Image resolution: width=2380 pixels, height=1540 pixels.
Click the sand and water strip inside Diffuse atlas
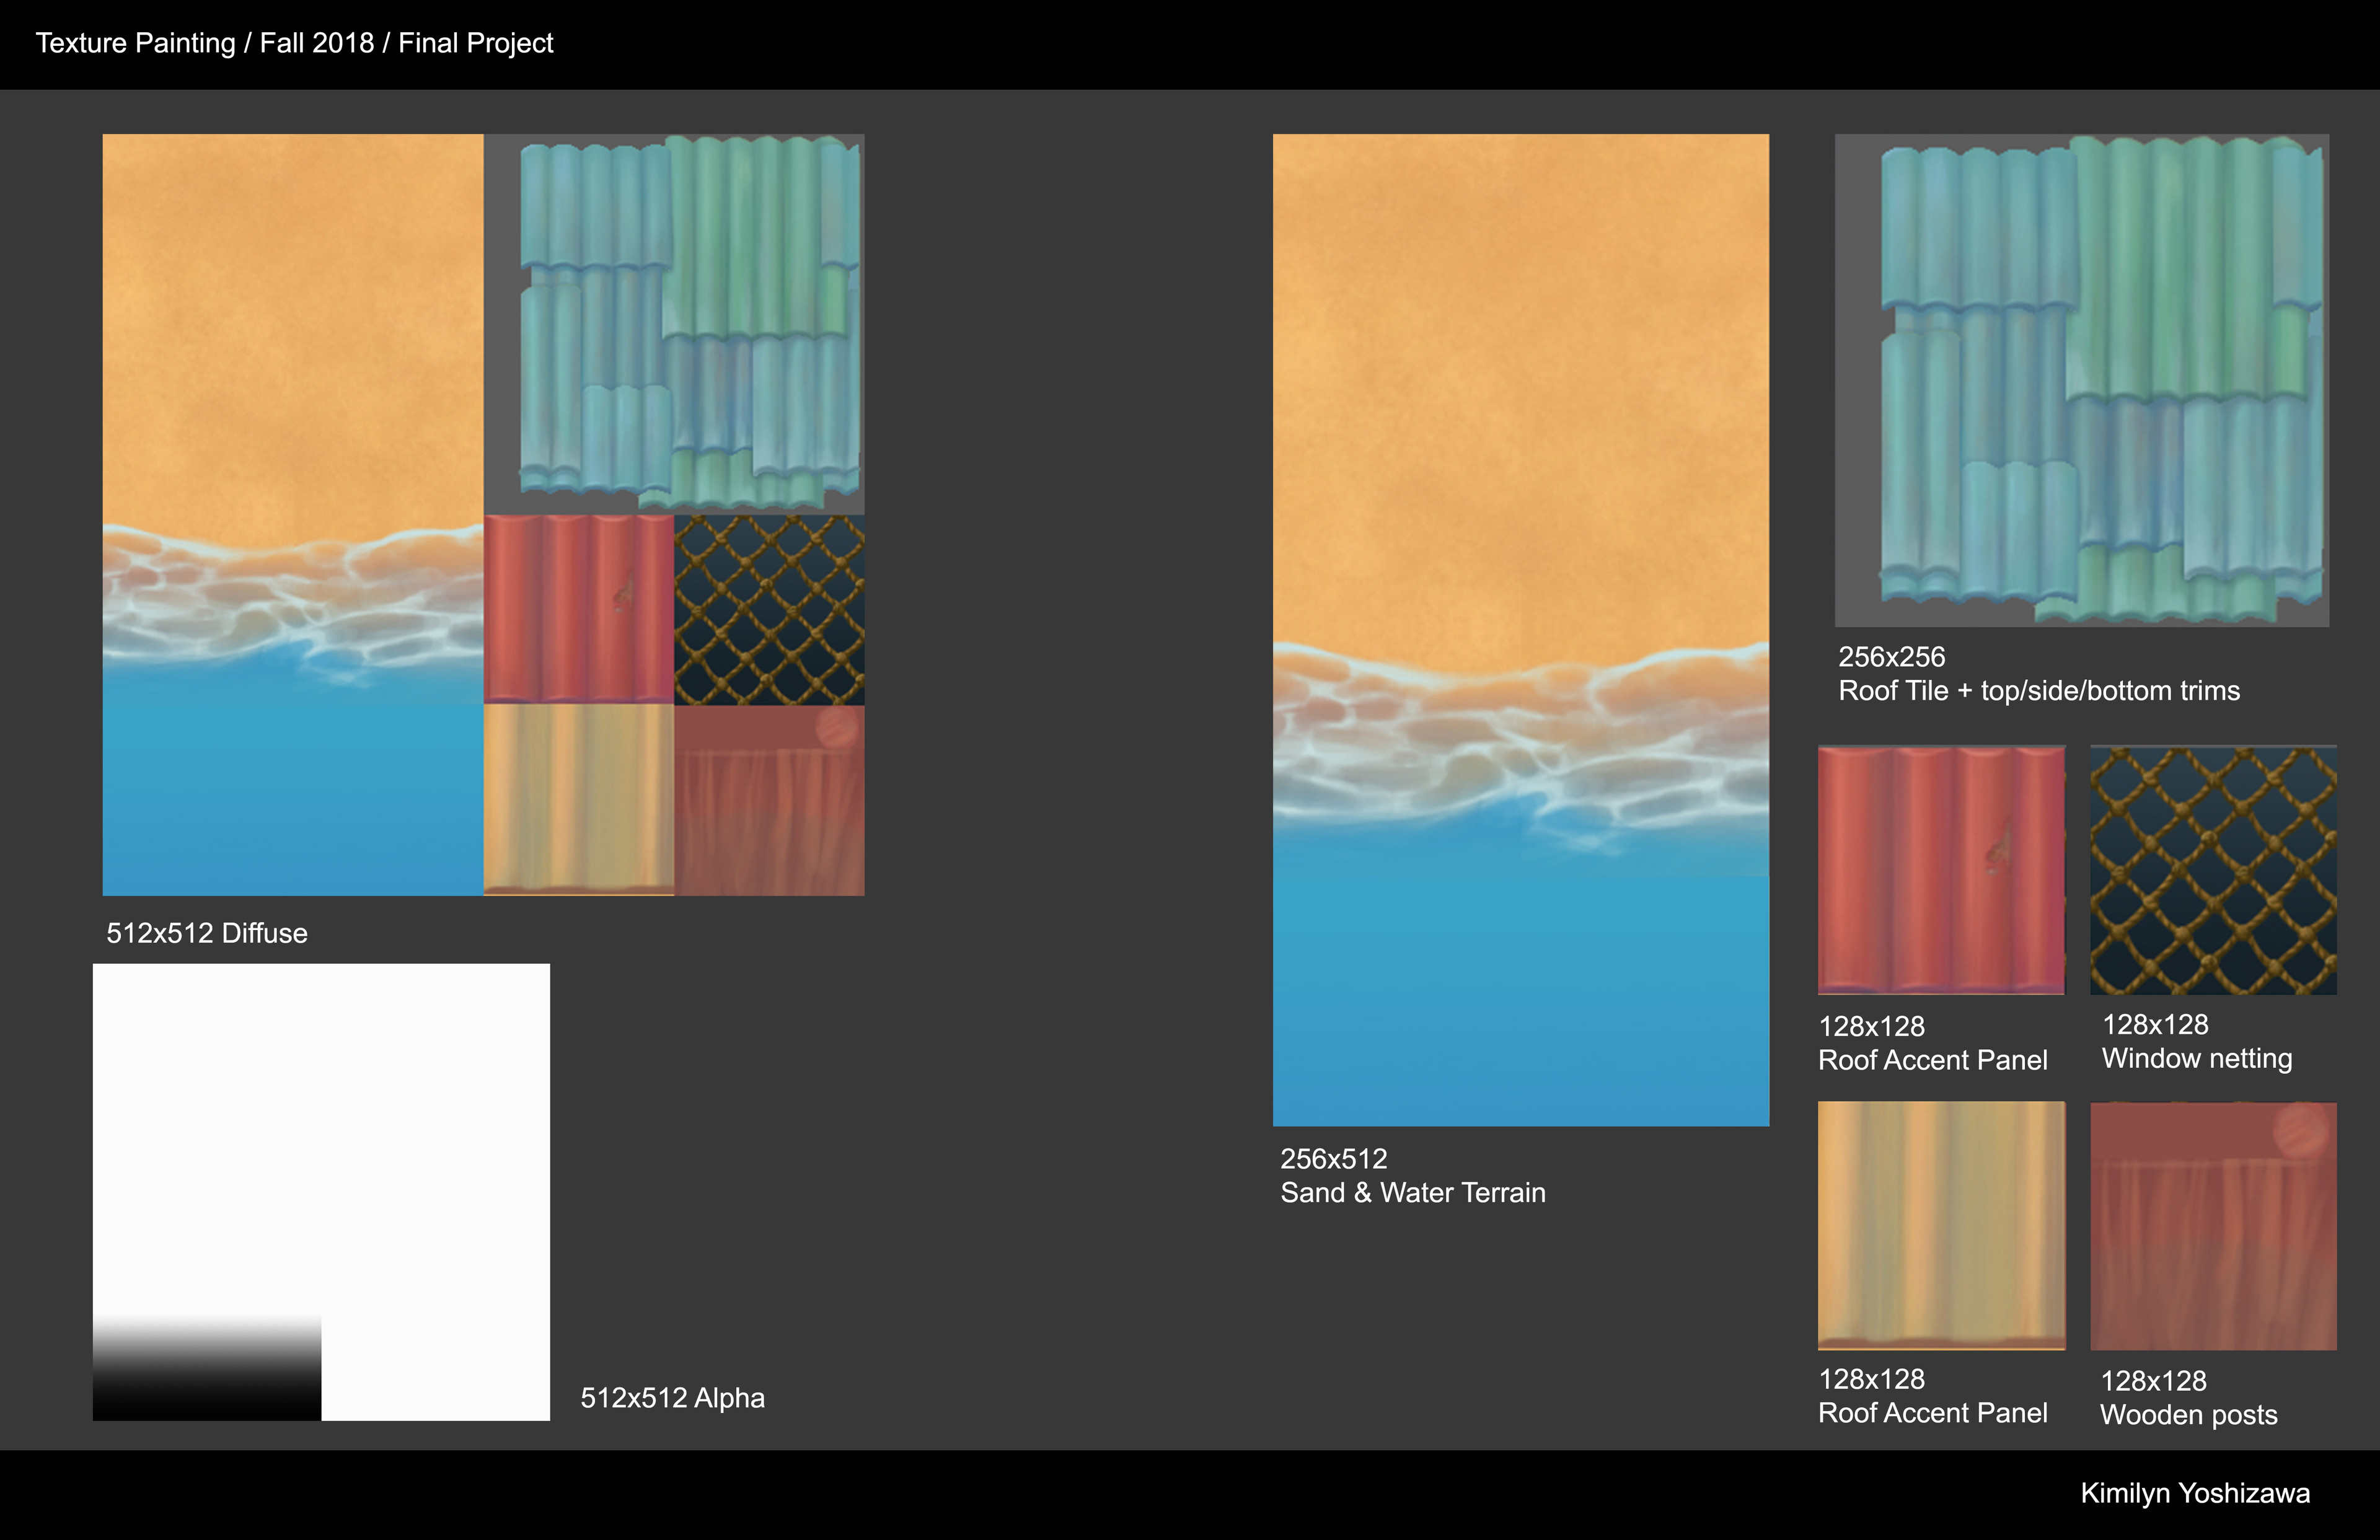[293, 514]
